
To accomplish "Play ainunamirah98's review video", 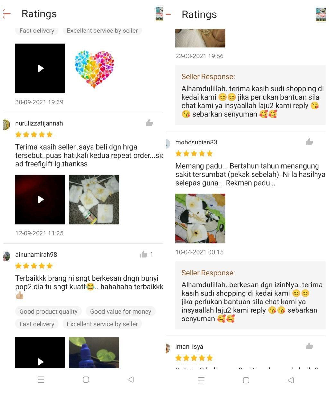I will [40, 353].
